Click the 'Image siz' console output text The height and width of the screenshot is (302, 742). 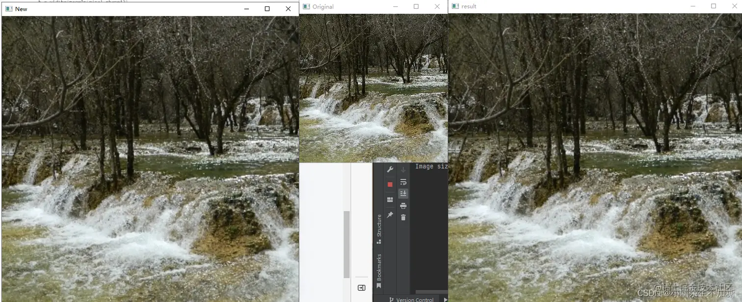pos(431,166)
